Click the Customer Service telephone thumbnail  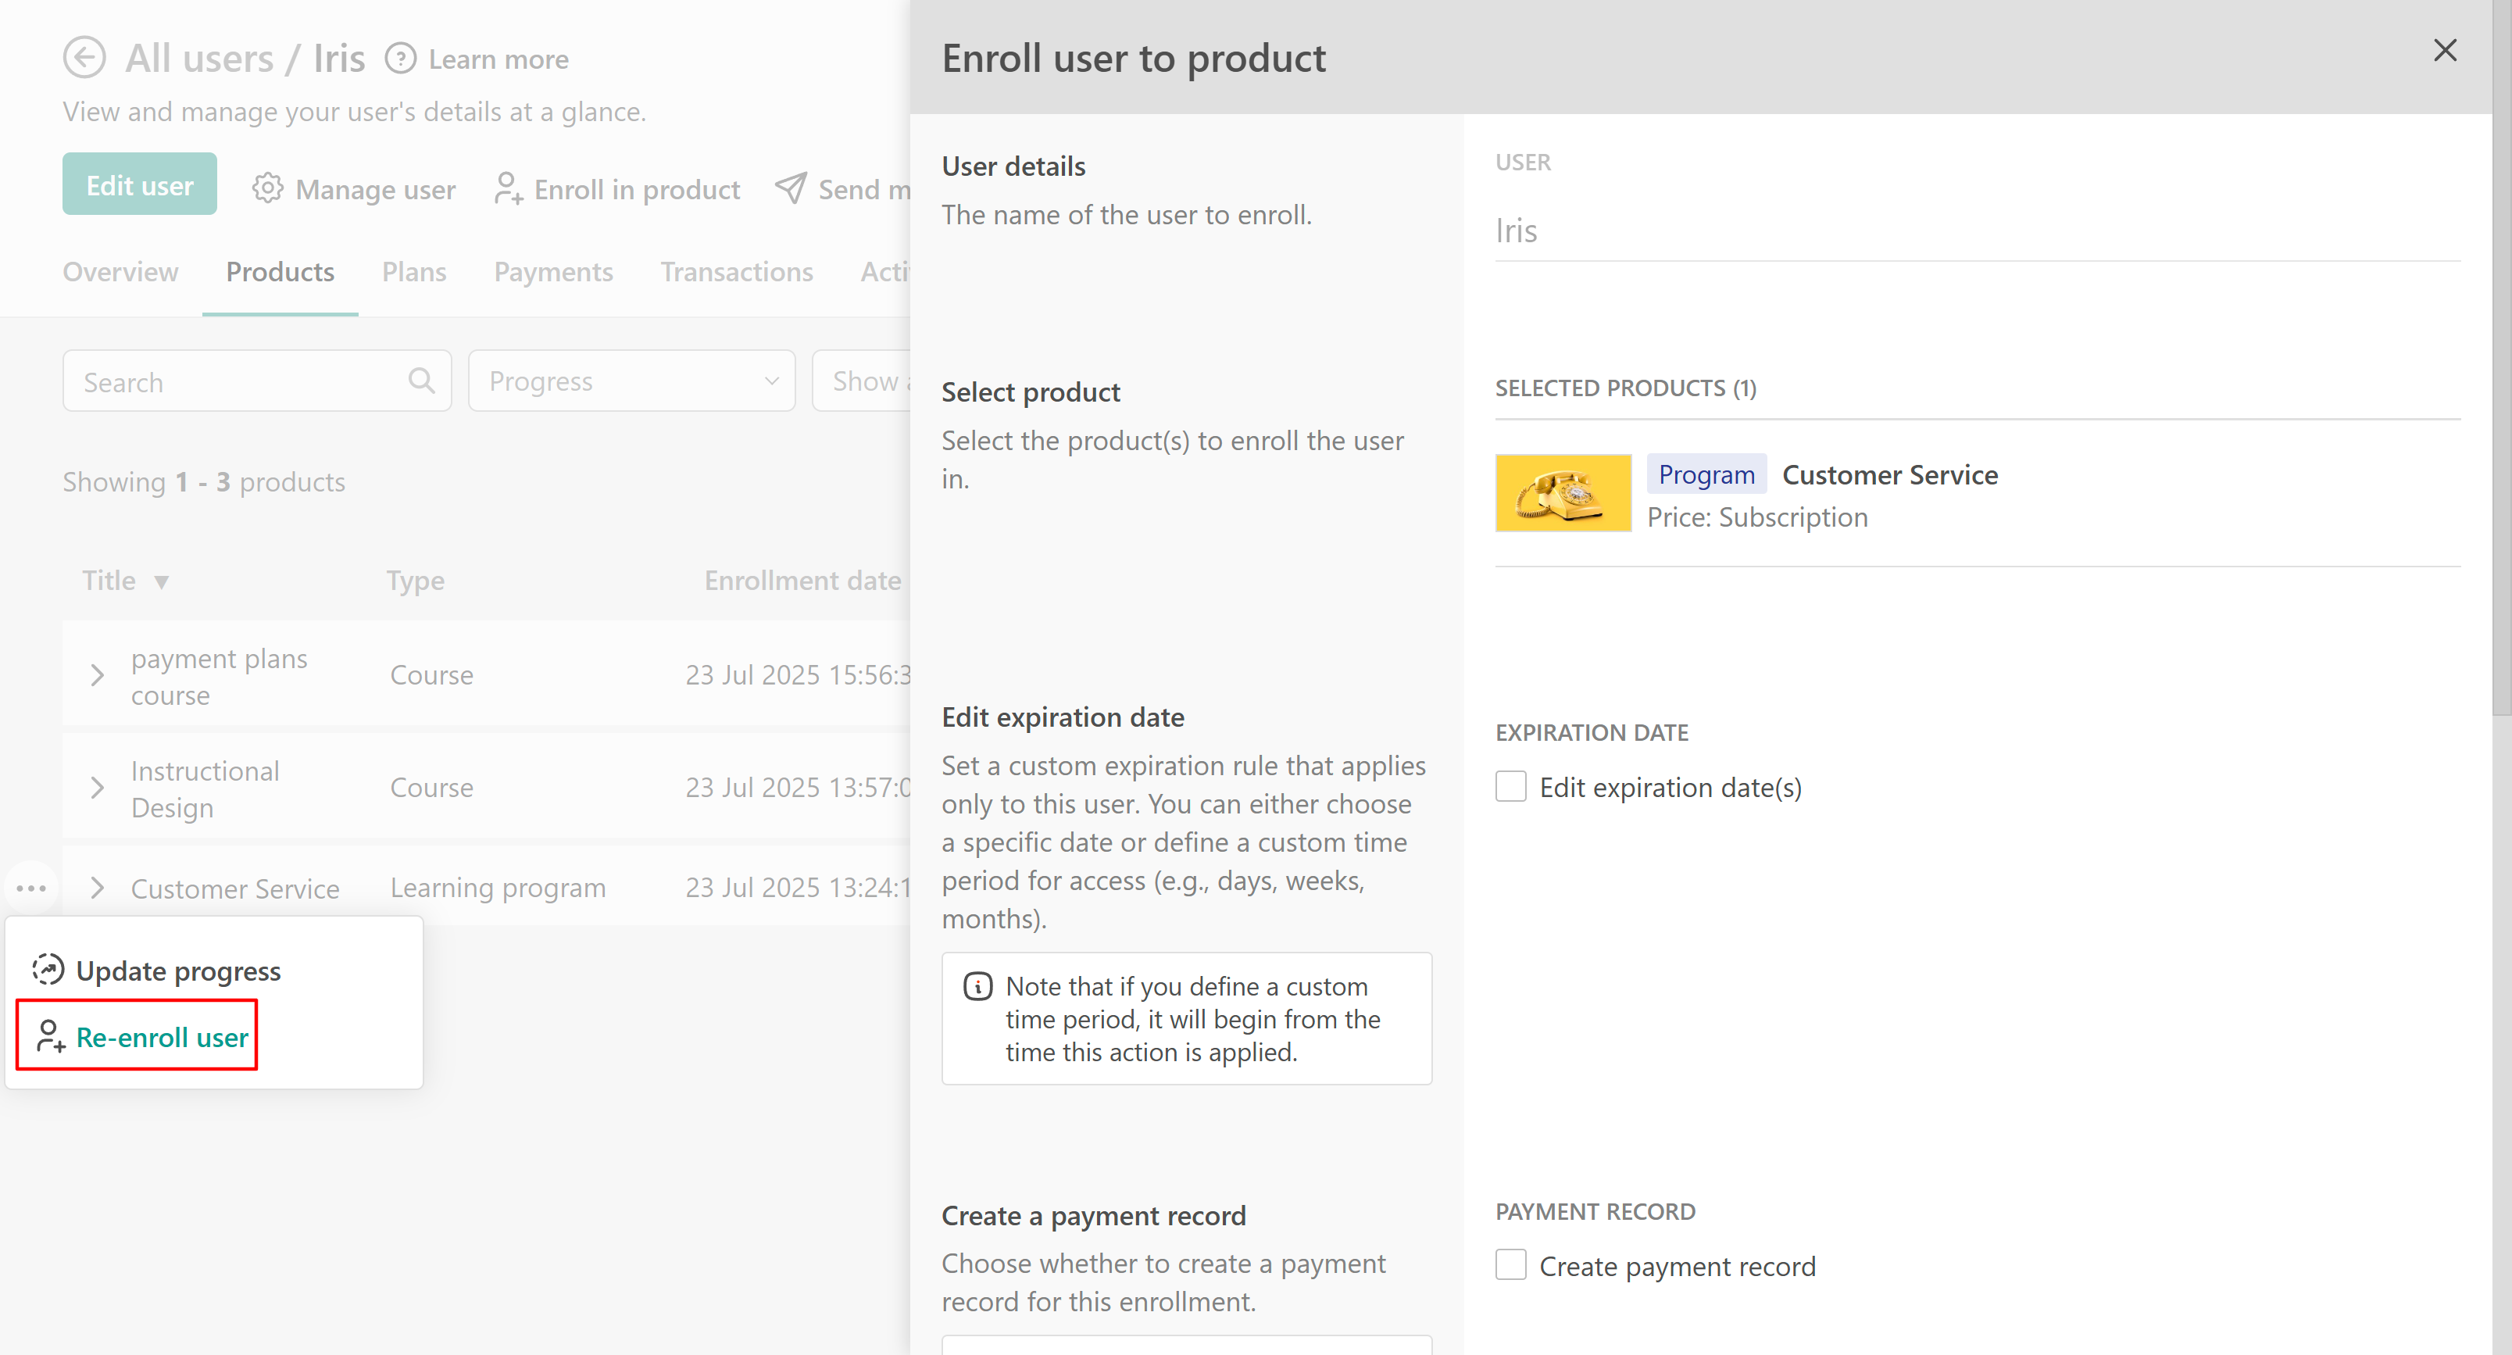pos(1562,492)
